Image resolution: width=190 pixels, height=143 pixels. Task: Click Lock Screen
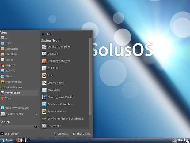9,134
